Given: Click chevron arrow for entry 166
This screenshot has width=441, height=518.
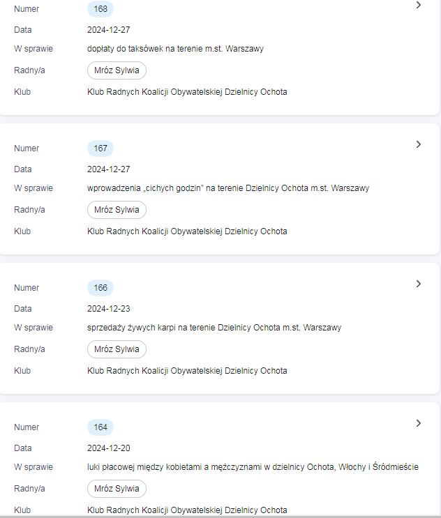Looking at the screenshot, I should (x=419, y=284).
